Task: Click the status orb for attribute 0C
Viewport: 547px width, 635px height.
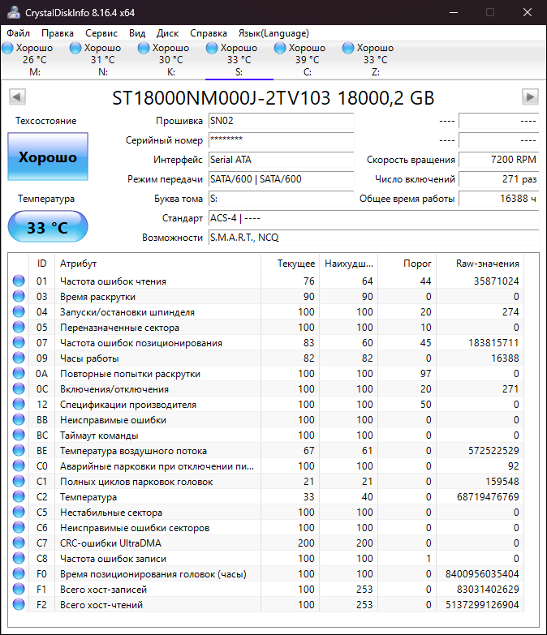Action: [x=19, y=388]
